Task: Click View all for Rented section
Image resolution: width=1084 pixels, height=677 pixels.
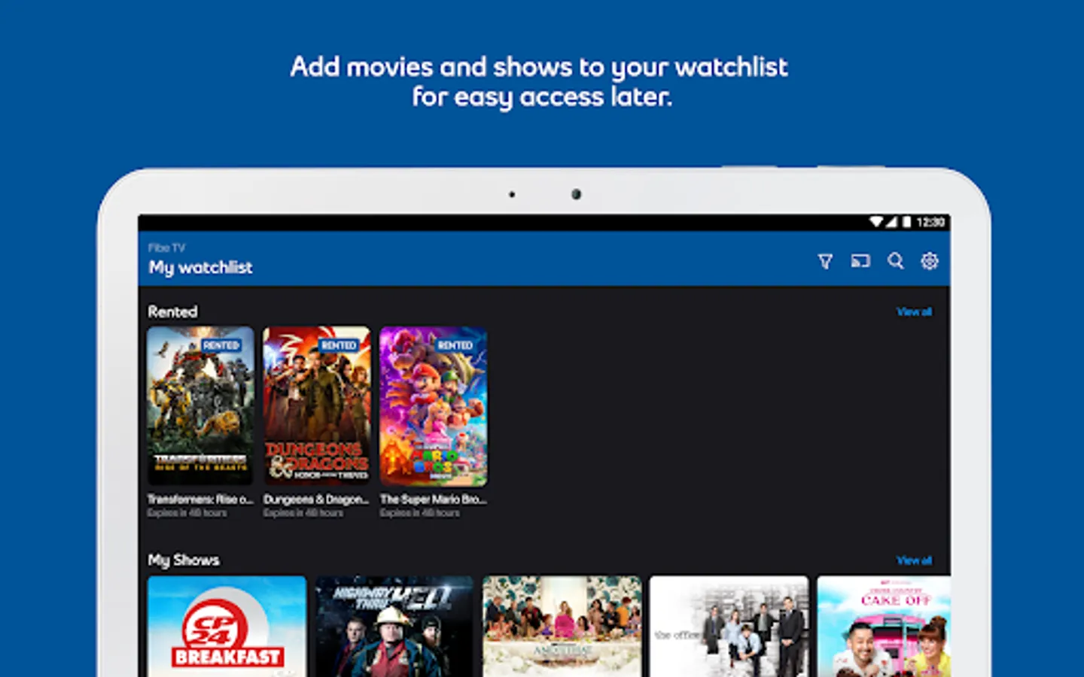Action: 914,311
